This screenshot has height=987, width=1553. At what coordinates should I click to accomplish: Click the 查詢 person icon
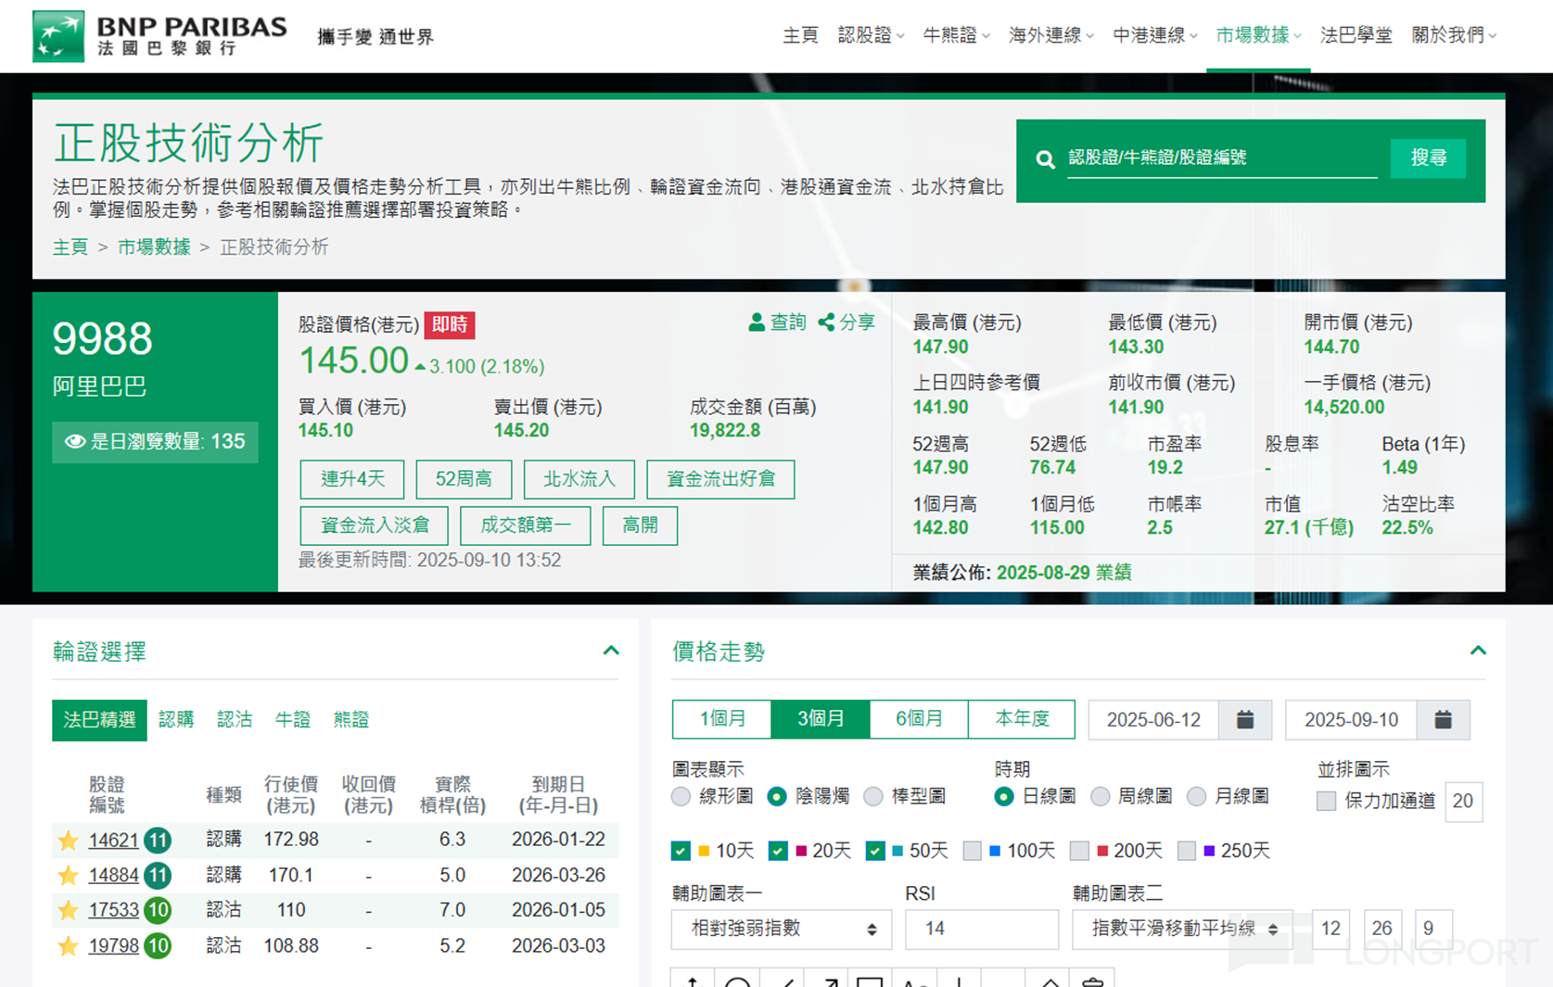click(757, 323)
